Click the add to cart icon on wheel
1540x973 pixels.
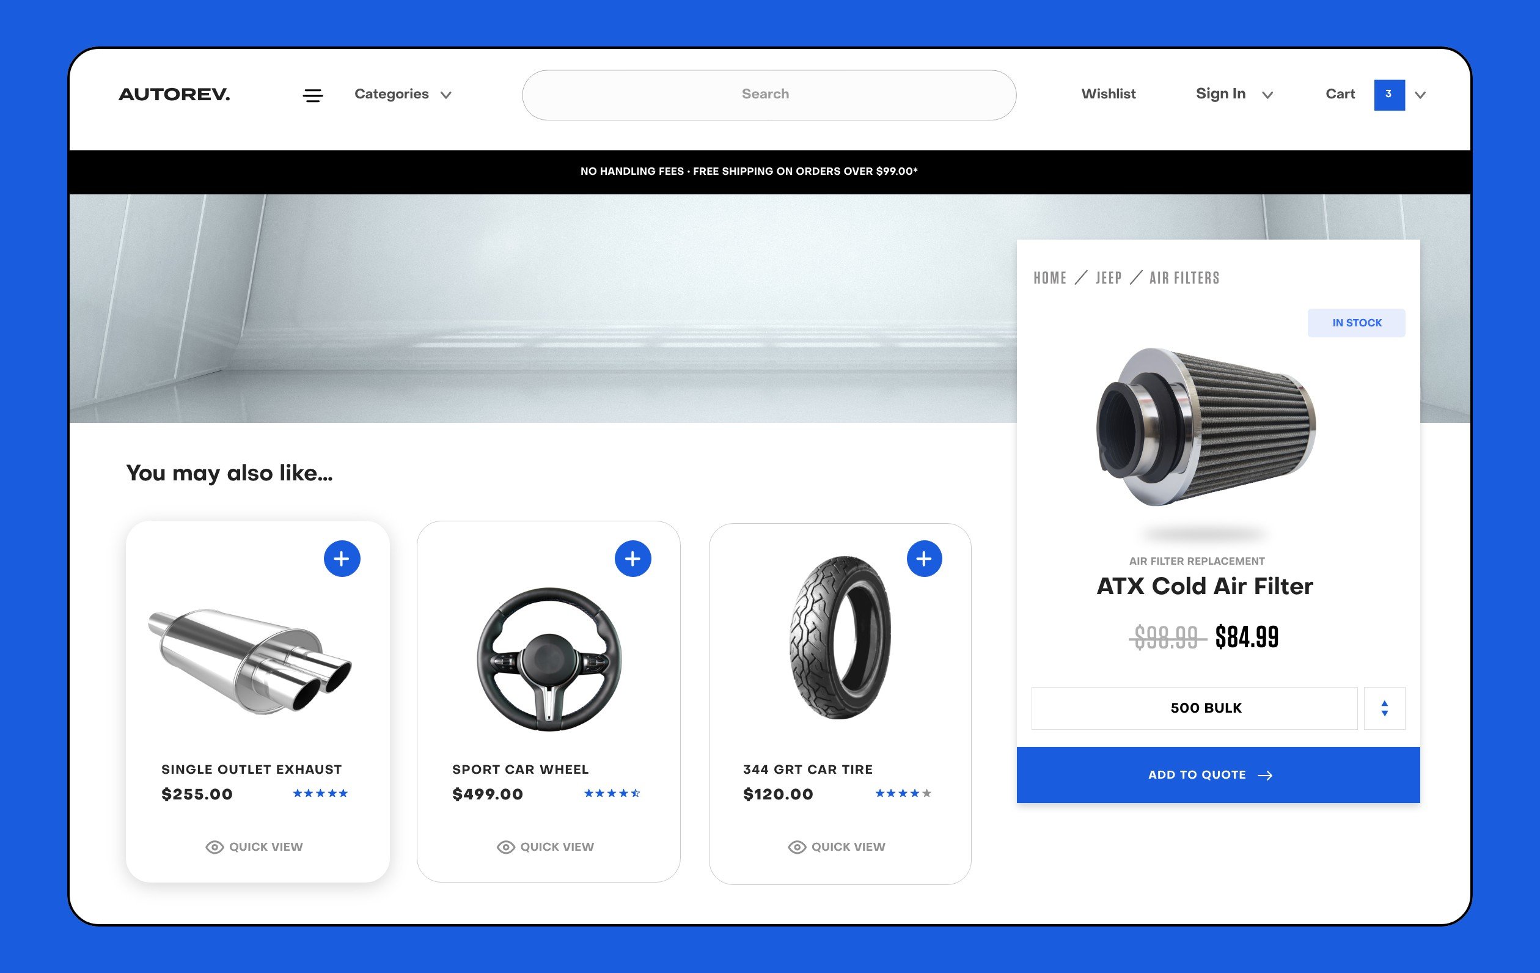pos(632,558)
